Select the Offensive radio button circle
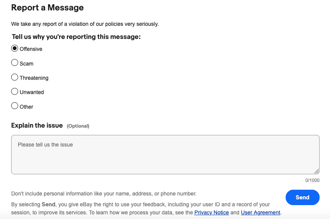 click(x=15, y=49)
